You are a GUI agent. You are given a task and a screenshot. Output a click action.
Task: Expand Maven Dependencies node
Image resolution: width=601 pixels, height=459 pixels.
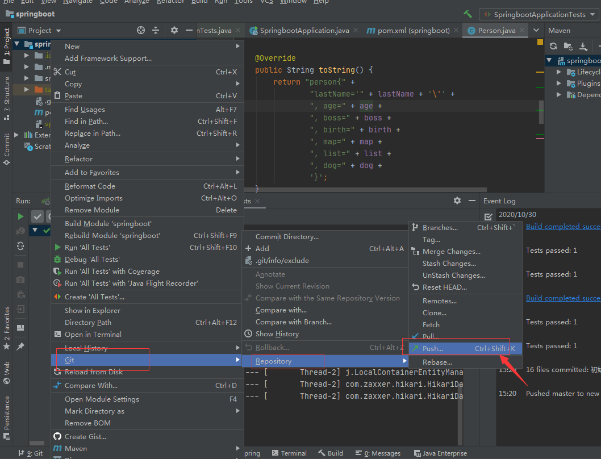(x=559, y=94)
